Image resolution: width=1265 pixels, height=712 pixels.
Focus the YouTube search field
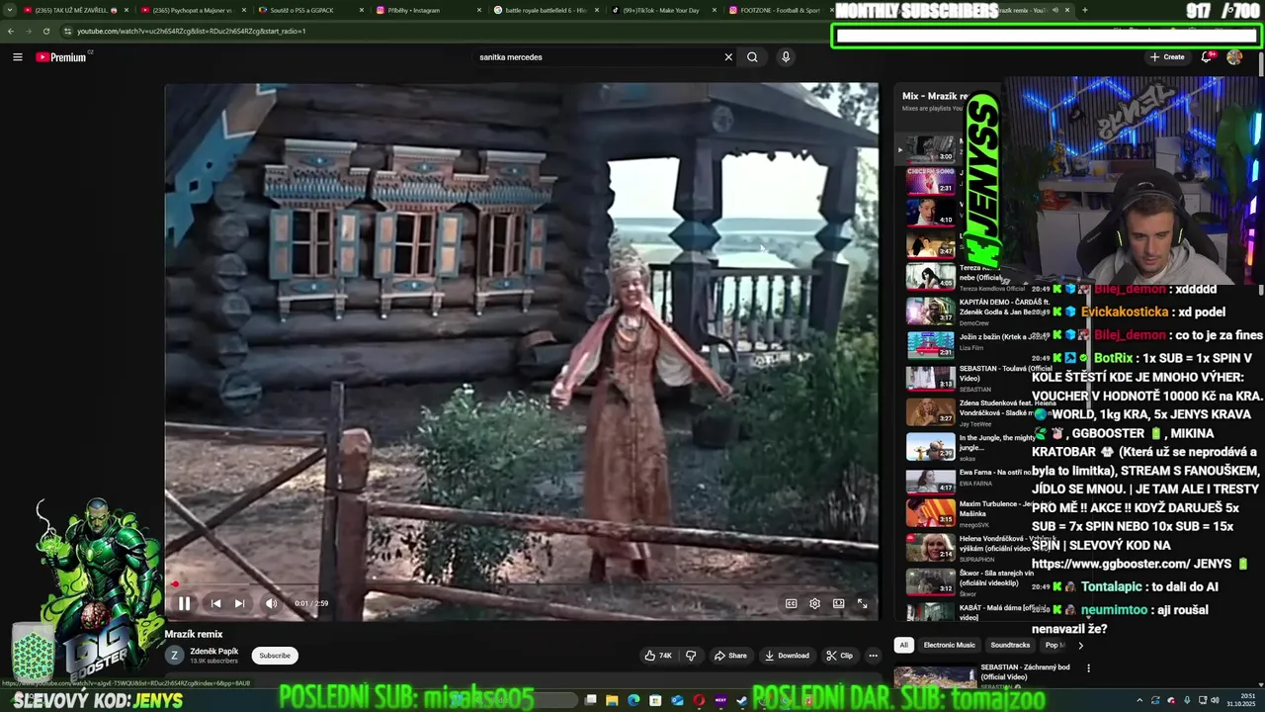pos(598,57)
